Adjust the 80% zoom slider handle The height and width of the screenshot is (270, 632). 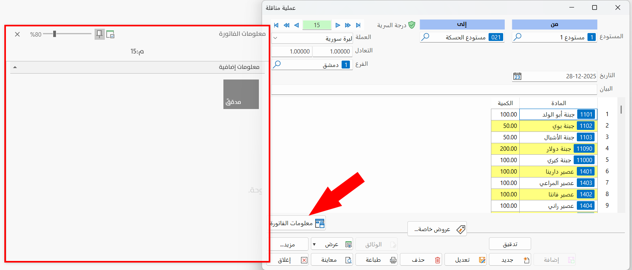point(54,34)
